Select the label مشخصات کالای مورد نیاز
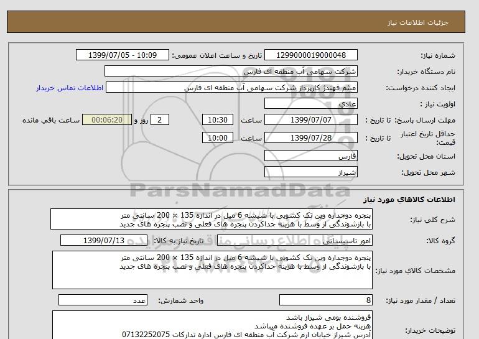This screenshot has width=479, height=339. (415, 271)
